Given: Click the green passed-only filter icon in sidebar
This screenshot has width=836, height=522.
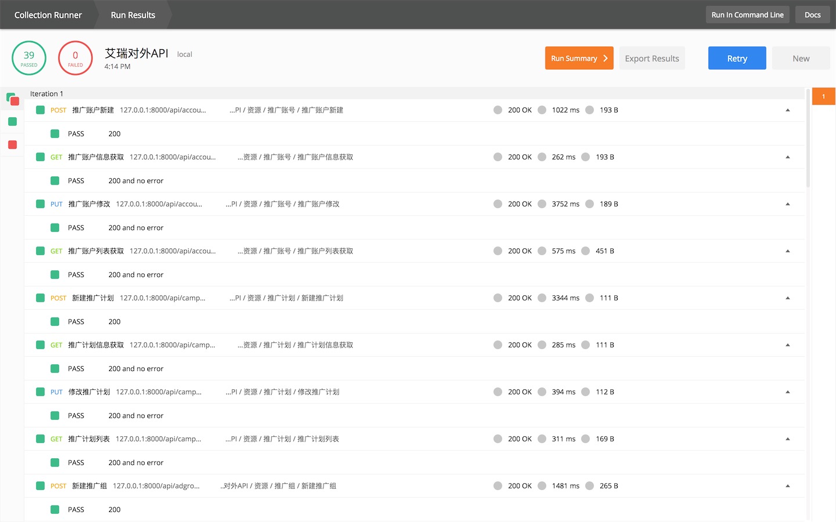Looking at the screenshot, I should pos(12,121).
